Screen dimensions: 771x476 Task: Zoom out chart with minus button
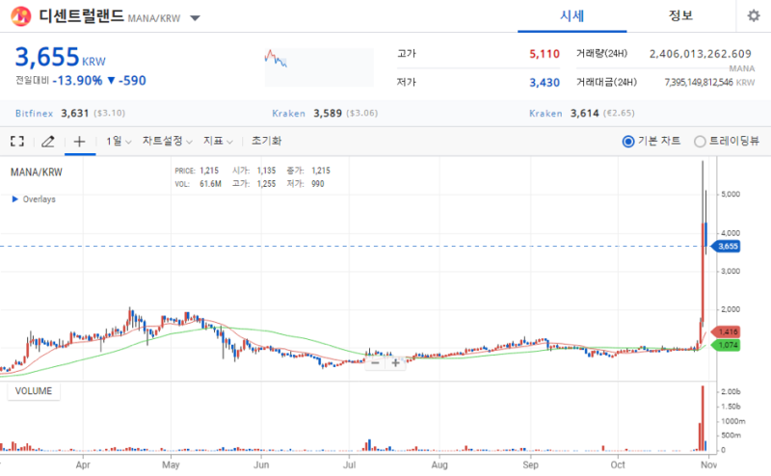click(x=375, y=363)
